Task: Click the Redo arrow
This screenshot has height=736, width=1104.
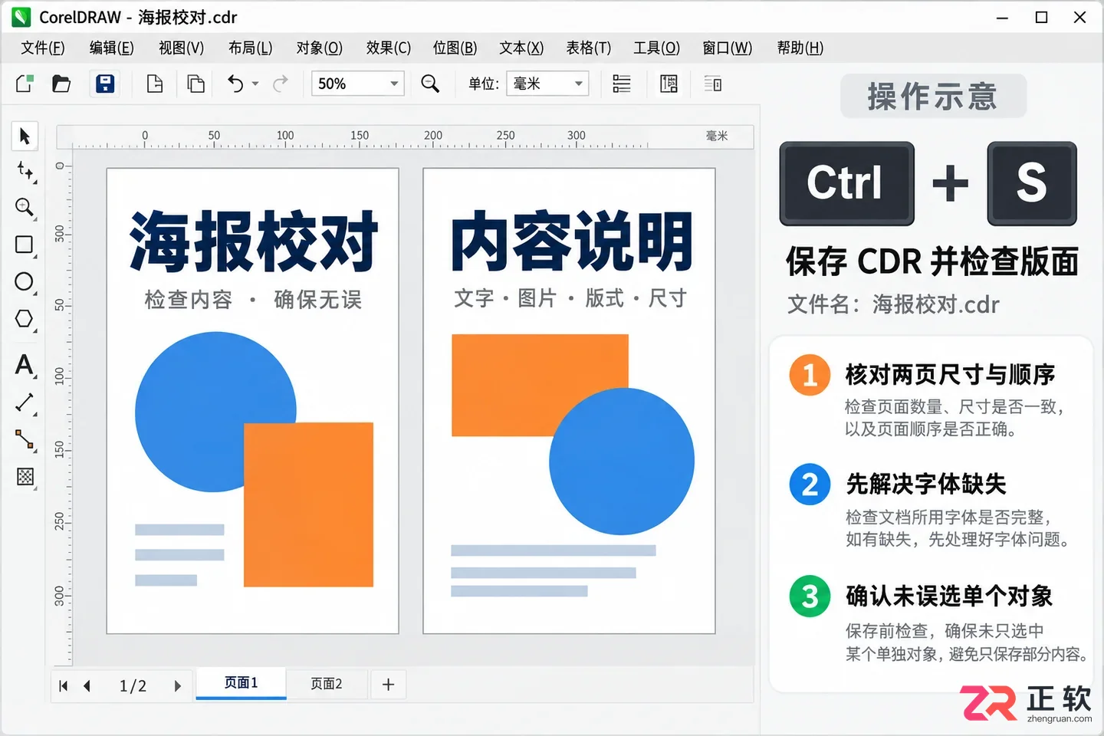Action: (281, 84)
